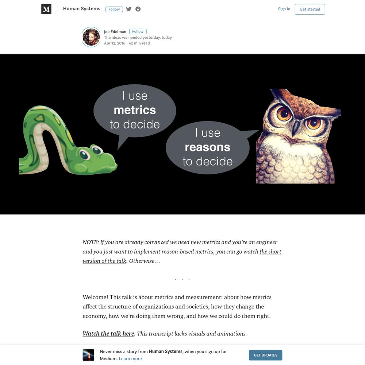Click the Medium logo icon
365x365 pixels.
pos(46,9)
